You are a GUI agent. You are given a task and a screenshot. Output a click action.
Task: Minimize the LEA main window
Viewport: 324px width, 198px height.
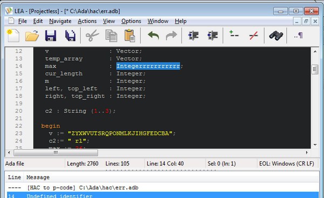(x=280, y=11)
